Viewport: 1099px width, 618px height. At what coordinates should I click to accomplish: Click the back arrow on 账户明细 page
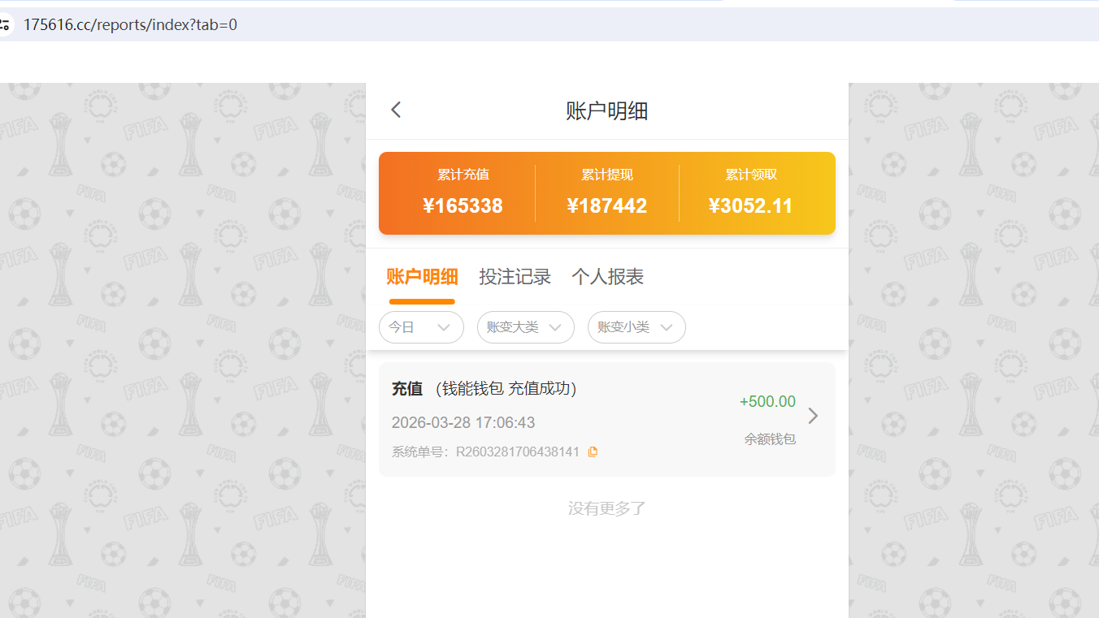pos(396,109)
